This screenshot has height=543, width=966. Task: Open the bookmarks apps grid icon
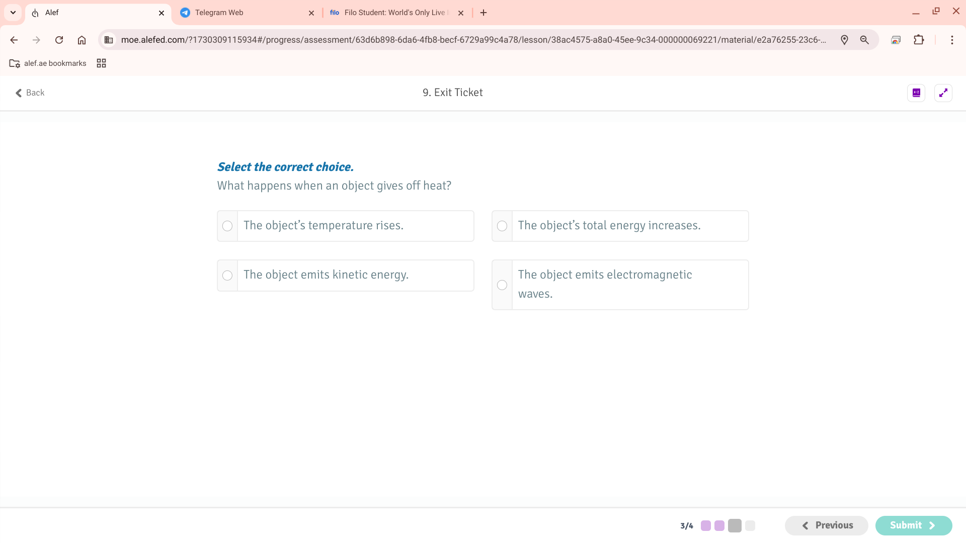click(x=101, y=63)
